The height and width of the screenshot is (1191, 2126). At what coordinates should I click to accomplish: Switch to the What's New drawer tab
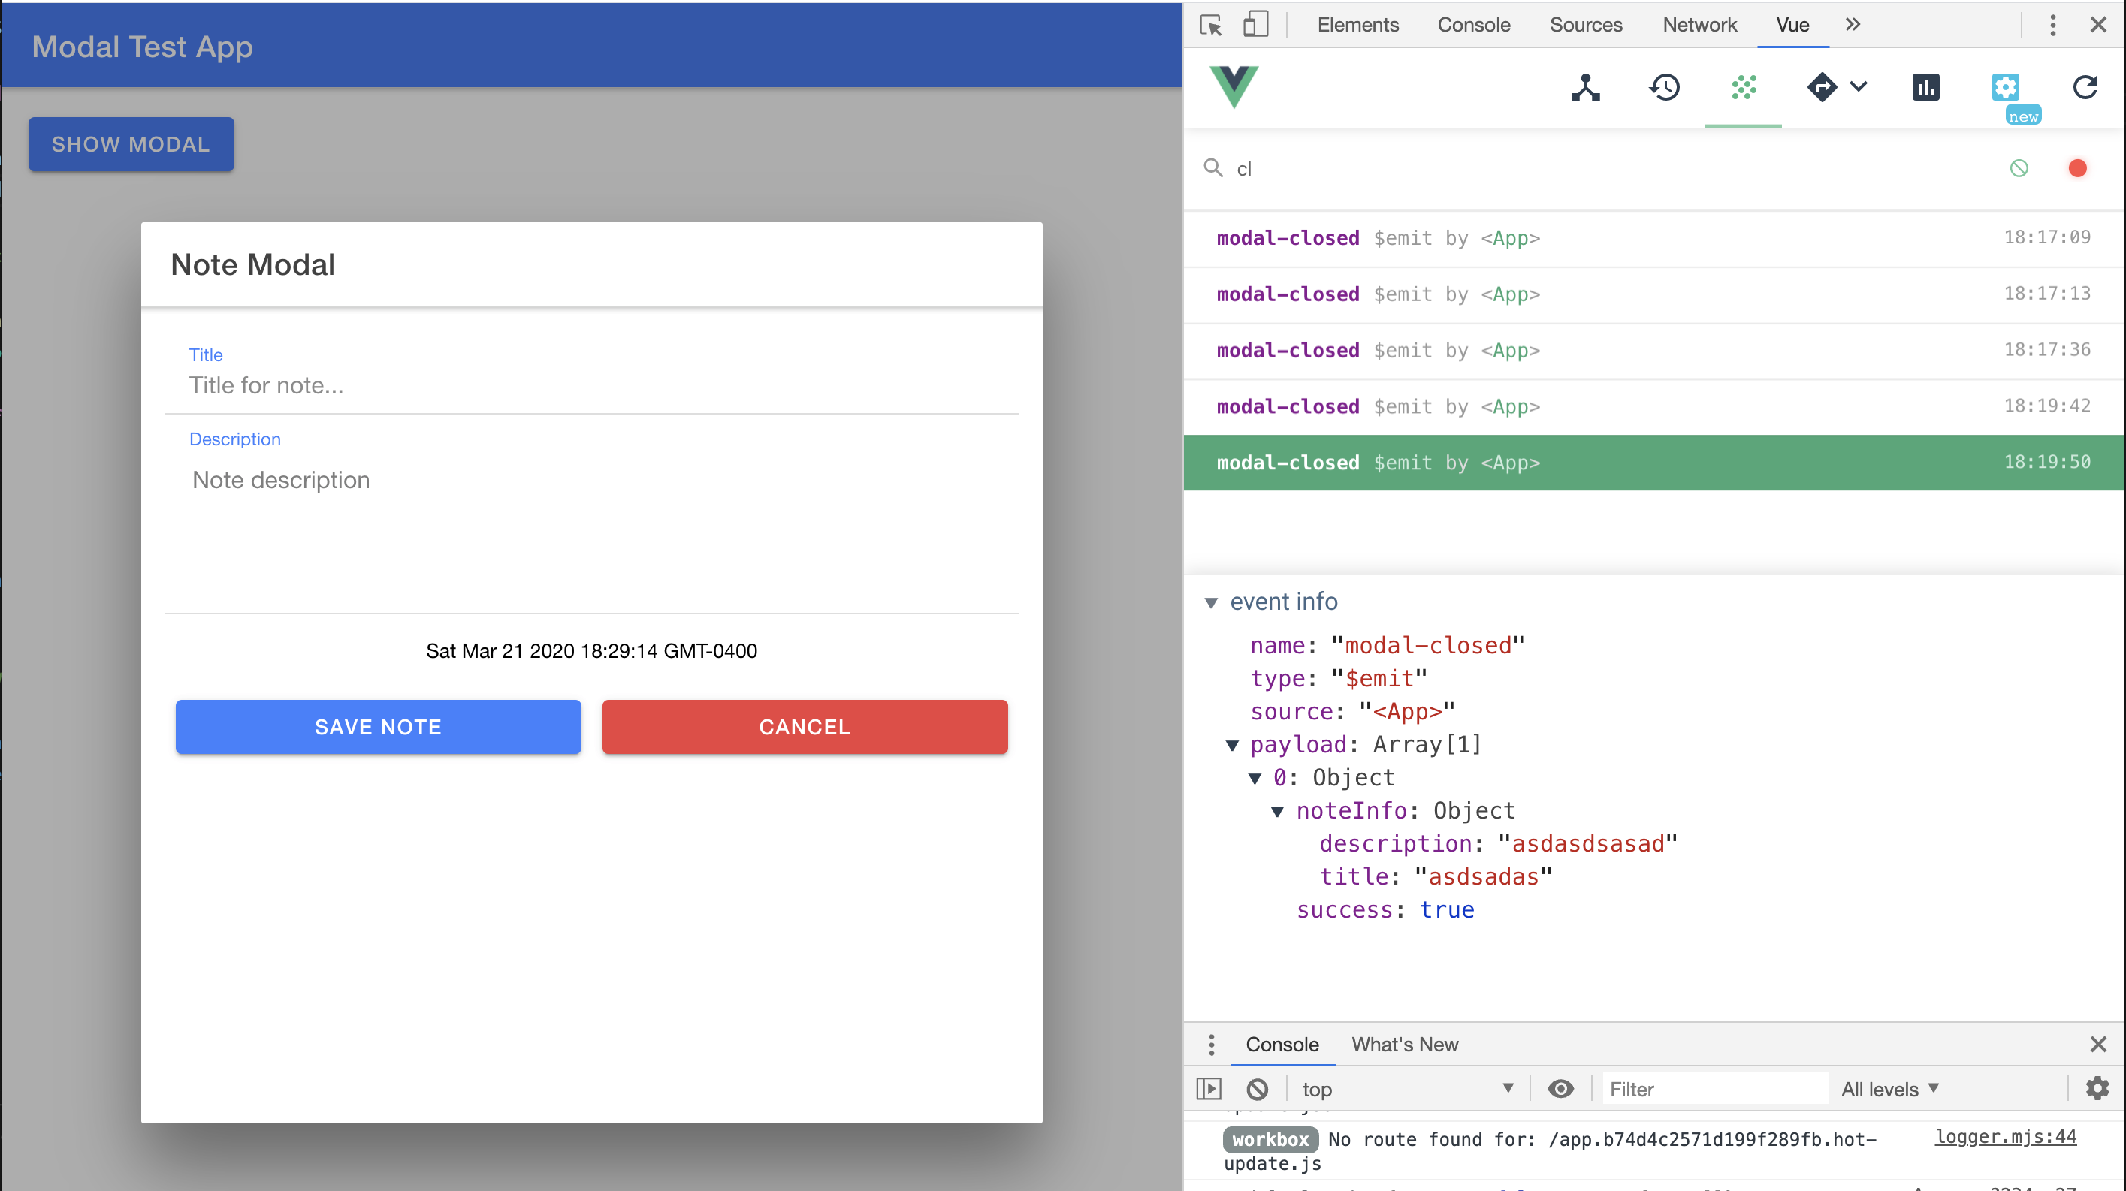(x=1404, y=1044)
